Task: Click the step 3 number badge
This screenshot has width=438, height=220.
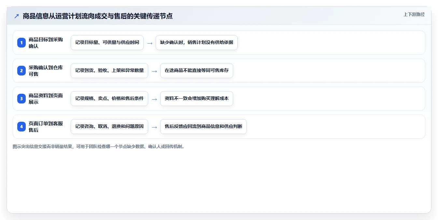Action: click(21, 99)
